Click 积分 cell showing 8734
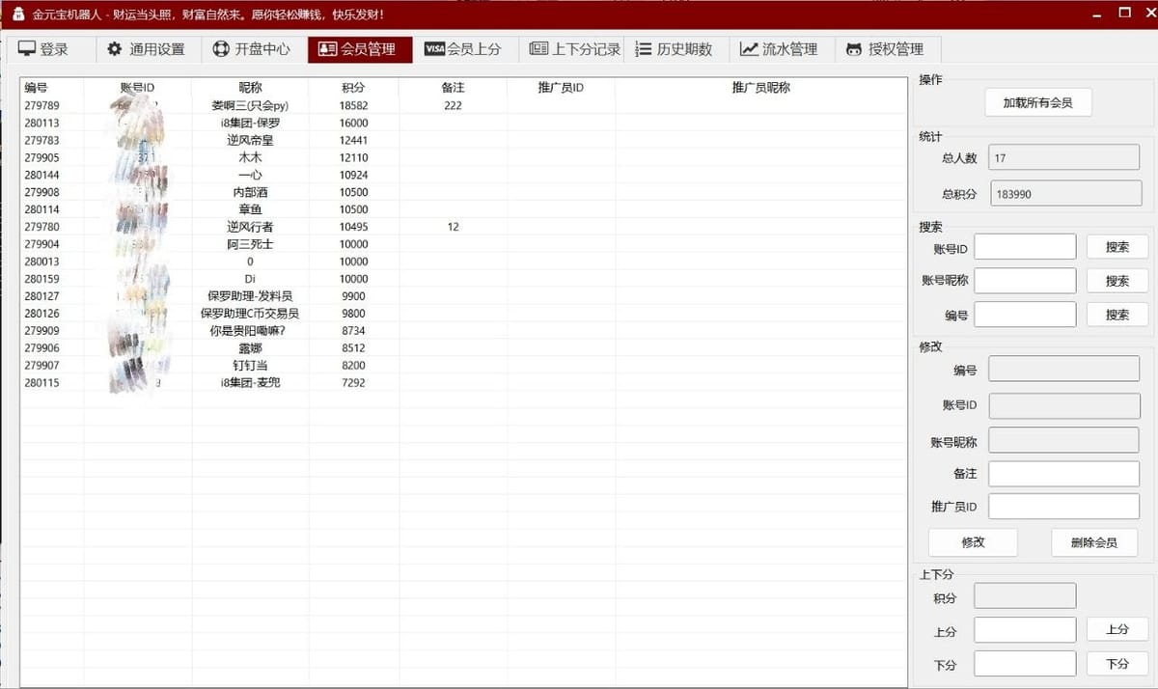The image size is (1158, 689). click(353, 331)
